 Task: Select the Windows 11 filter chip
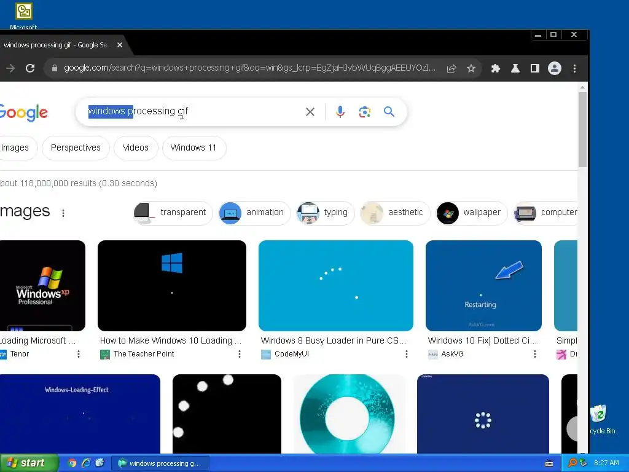point(193,147)
